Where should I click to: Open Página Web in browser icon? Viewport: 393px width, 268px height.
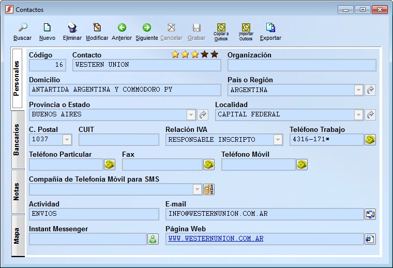[370, 239]
